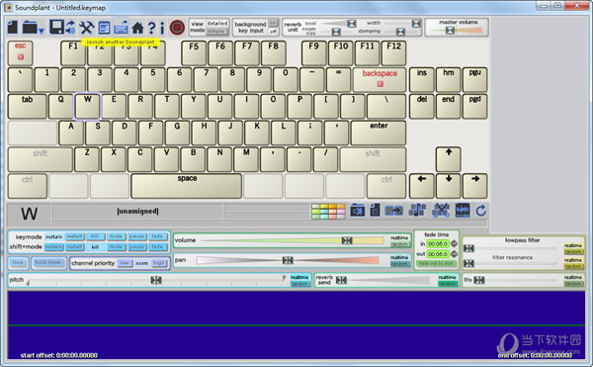Enable random for pan

tap(399, 264)
